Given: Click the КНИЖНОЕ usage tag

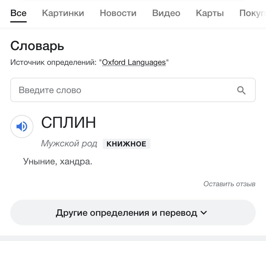Looking at the screenshot, I should point(126,144).
